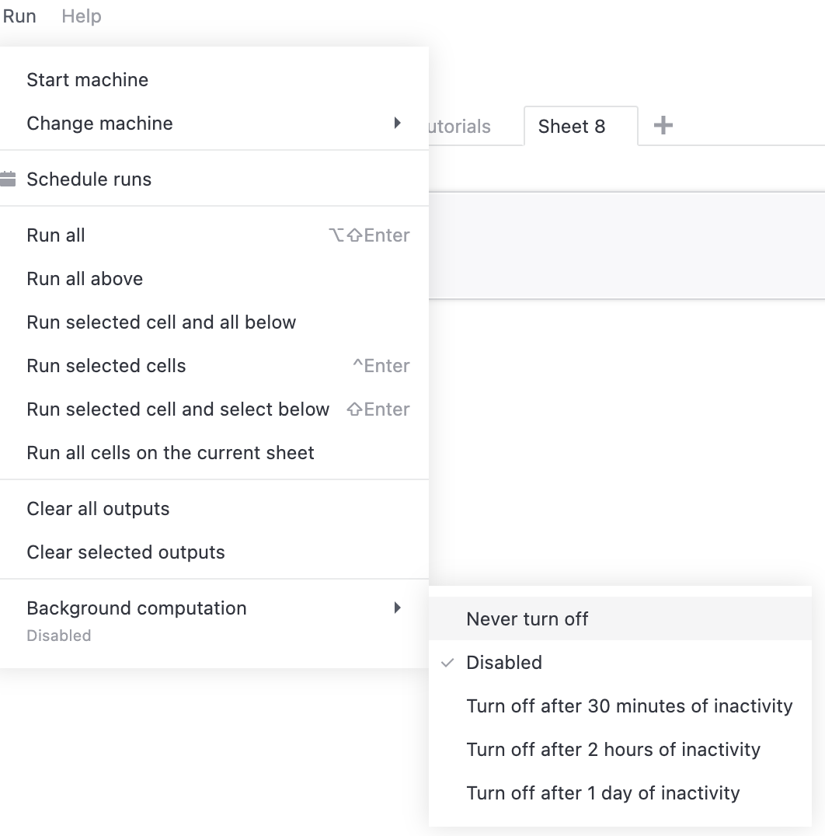Viewport: 825px width, 836px height.
Task: Choose Turn off after 1 day of inactivity
Action: (603, 793)
